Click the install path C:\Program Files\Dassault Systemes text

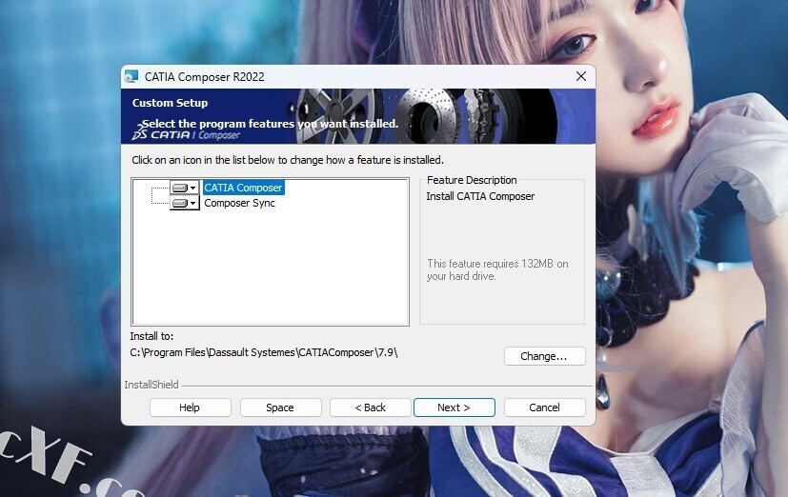pos(264,352)
